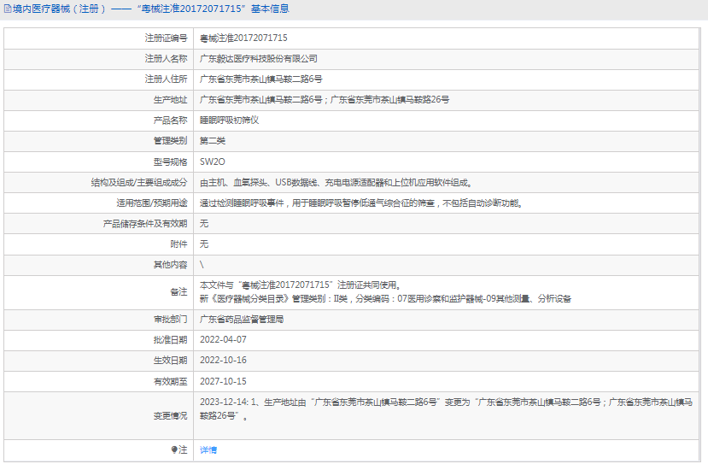Click the 型号规格 label
The height and width of the screenshot is (464, 708).
(x=170, y=162)
